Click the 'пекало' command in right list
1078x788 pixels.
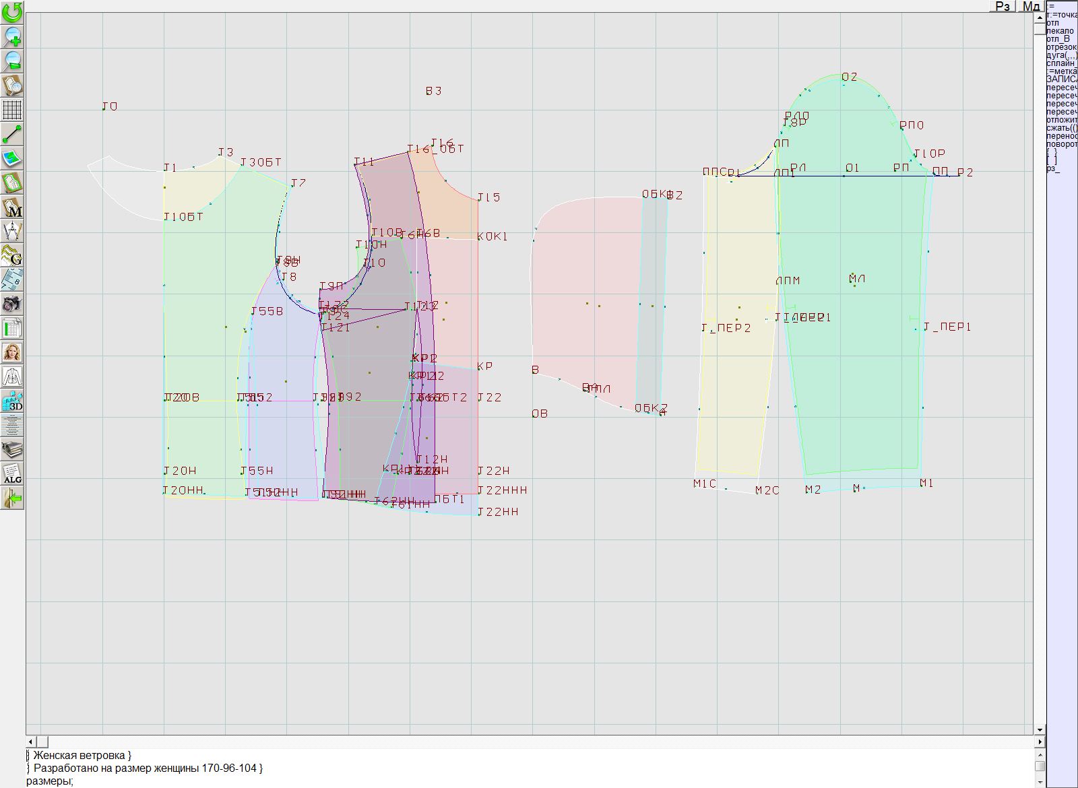tap(1060, 31)
